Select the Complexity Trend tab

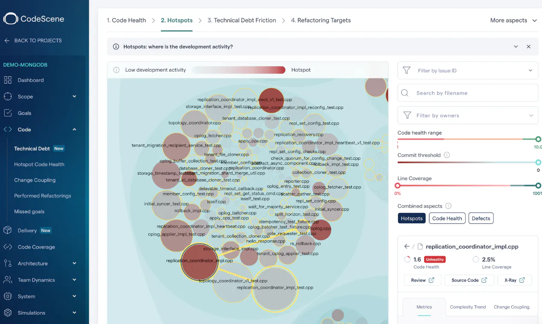click(468, 307)
